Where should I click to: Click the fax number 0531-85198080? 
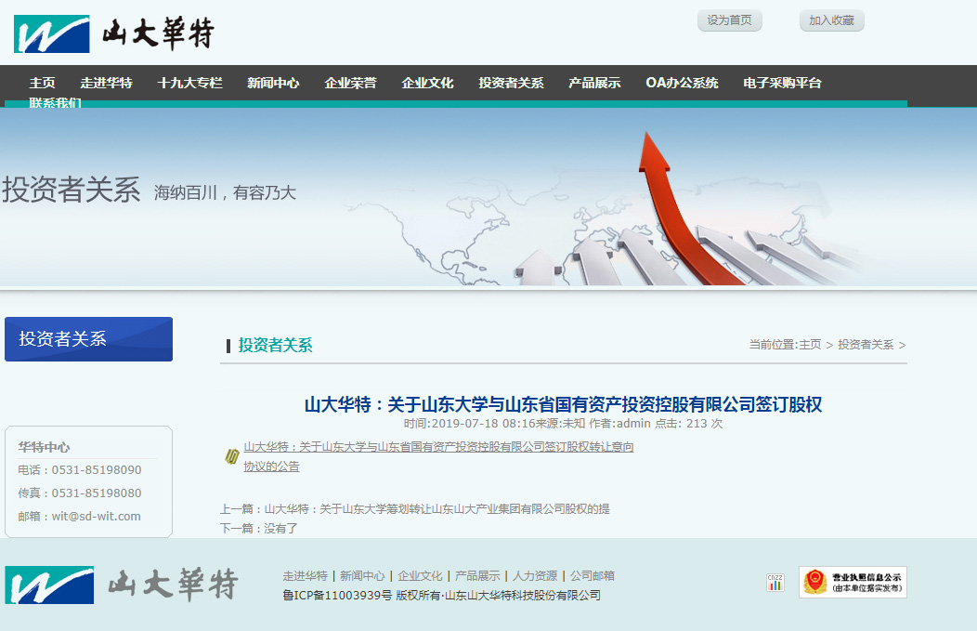point(97,493)
